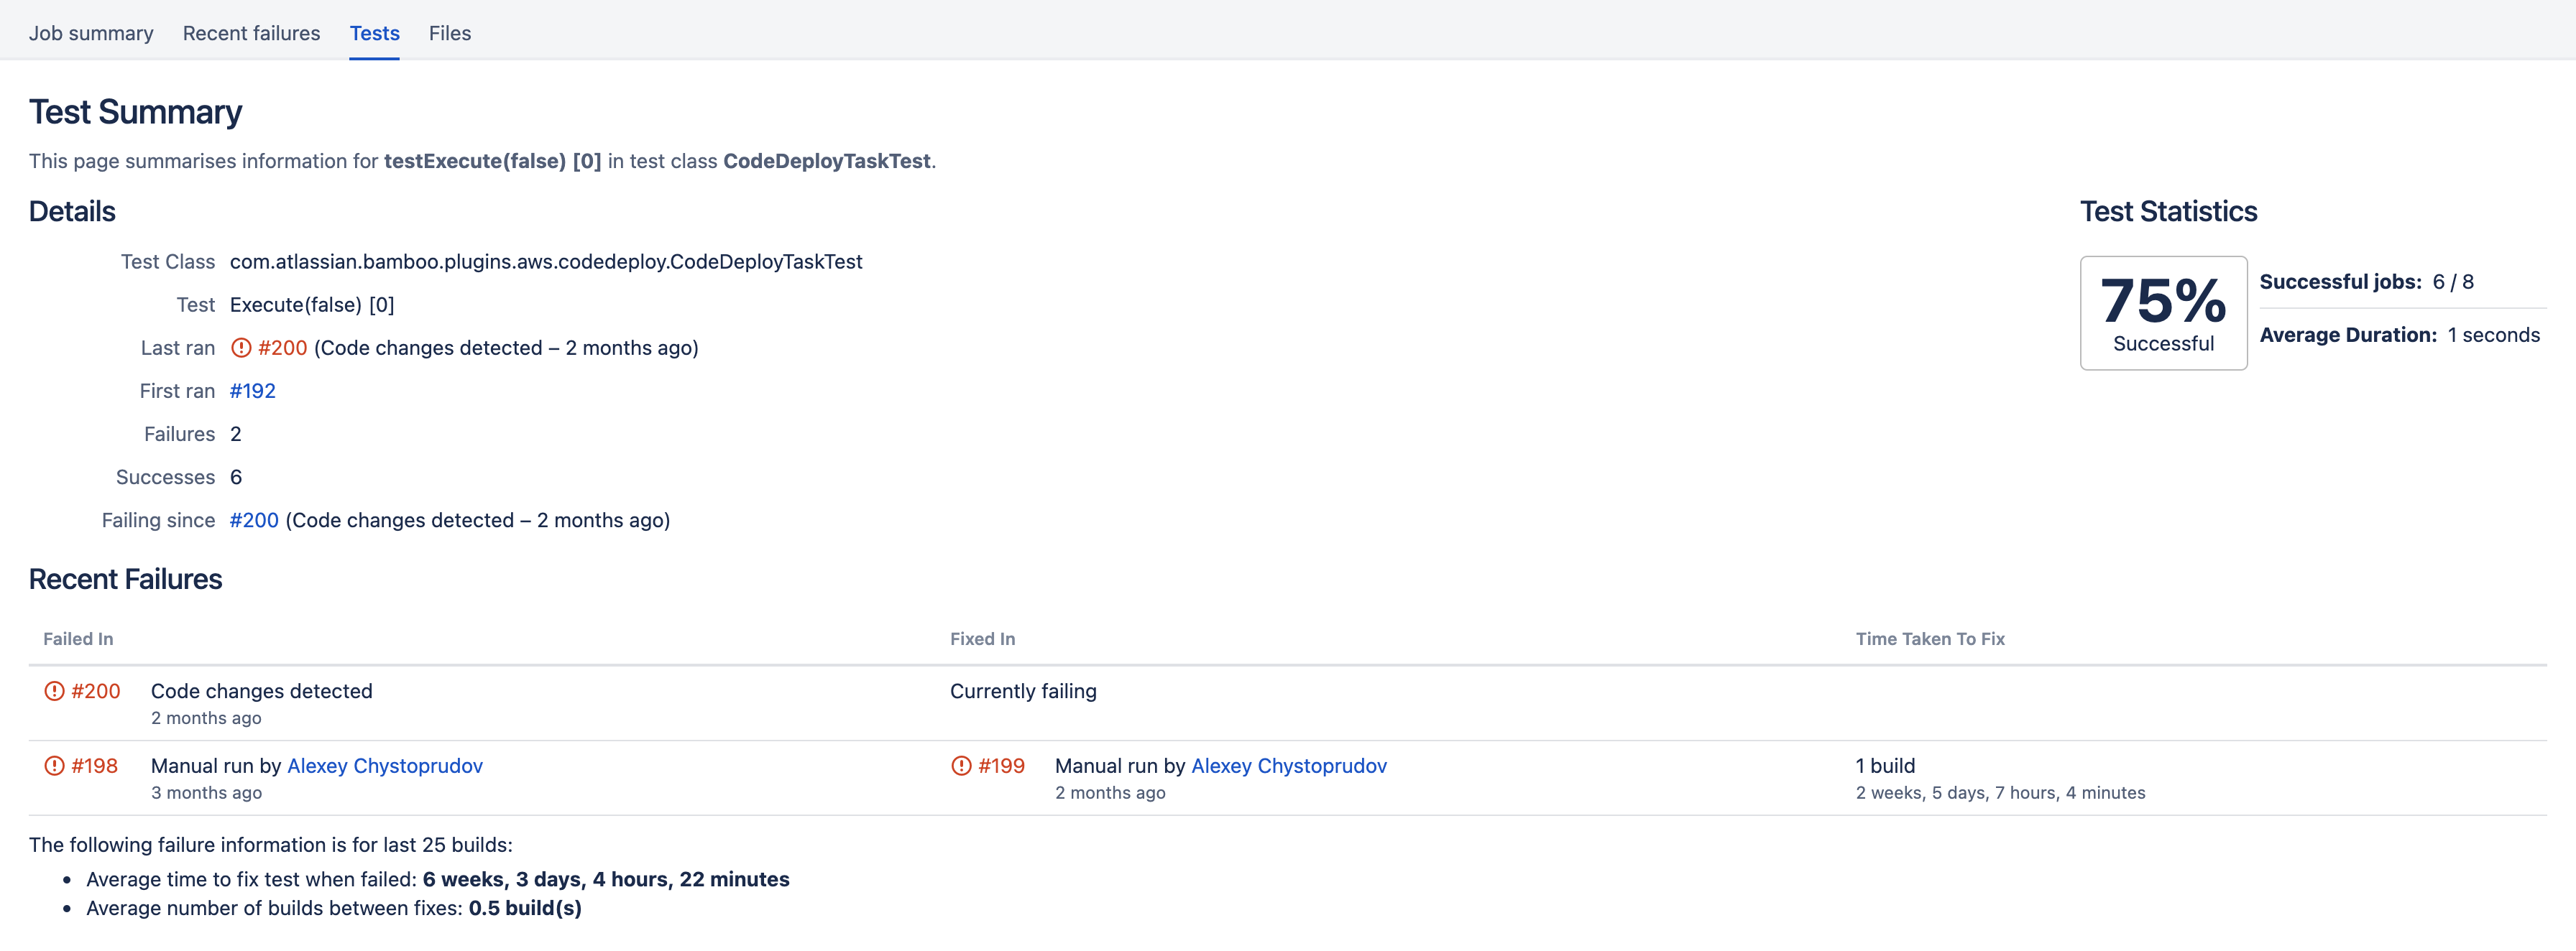The height and width of the screenshot is (951, 2576).
Task: Open the Job summary tab
Action: 91,33
